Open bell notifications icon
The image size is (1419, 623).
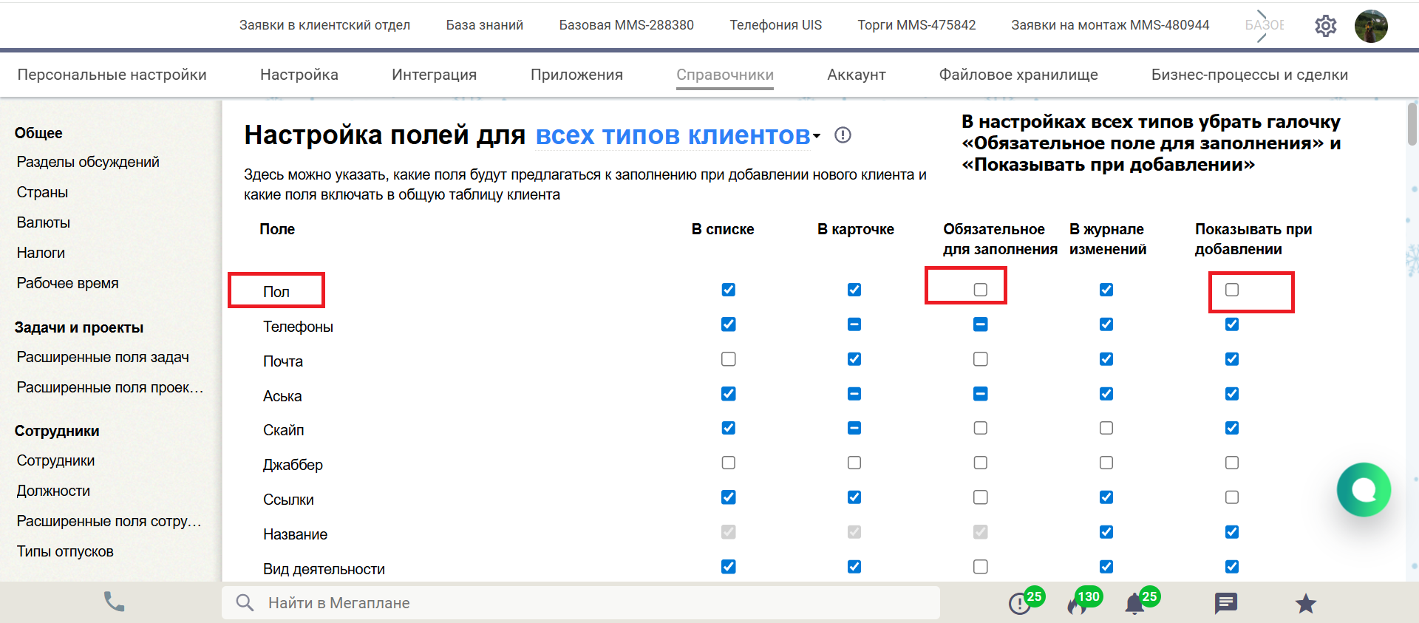coord(1134,604)
